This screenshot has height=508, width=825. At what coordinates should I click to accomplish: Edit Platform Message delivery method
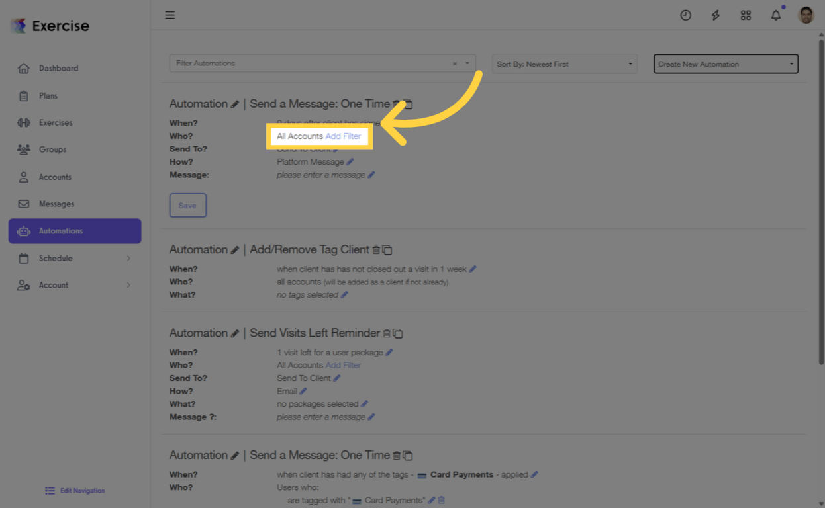[350, 162]
